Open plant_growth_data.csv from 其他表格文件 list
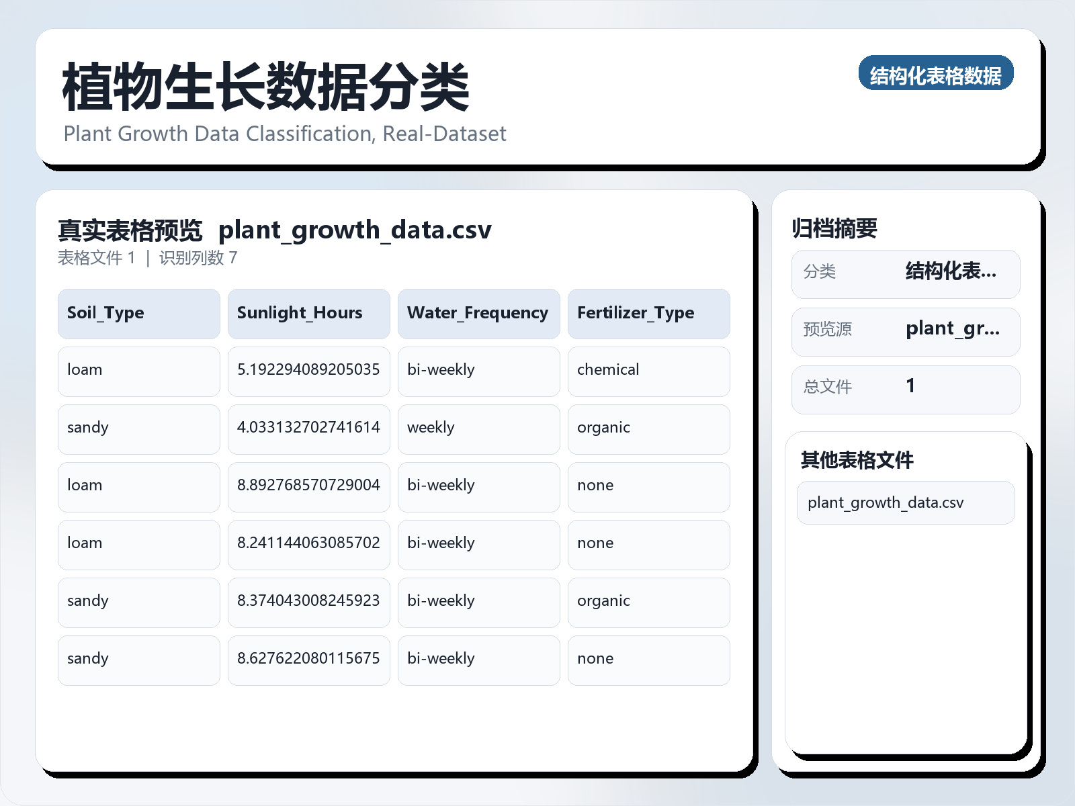Image resolution: width=1075 pixels, height=806 pixels. point(885,502)
